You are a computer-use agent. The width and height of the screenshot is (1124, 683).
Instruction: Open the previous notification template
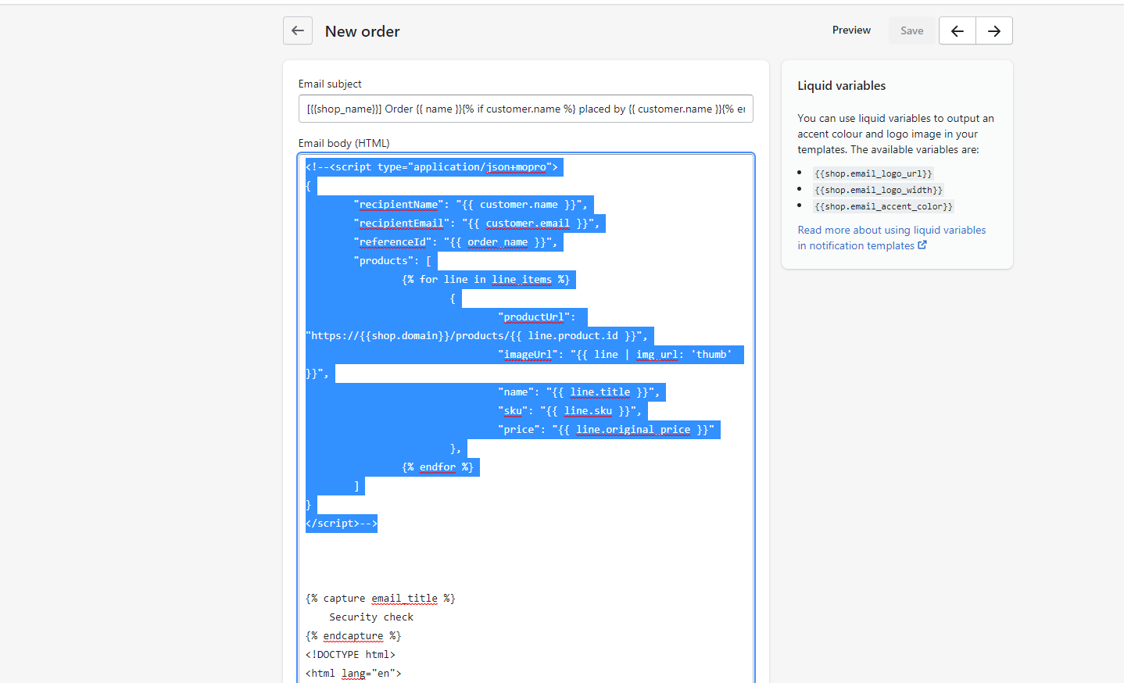[x=958, y=31]
